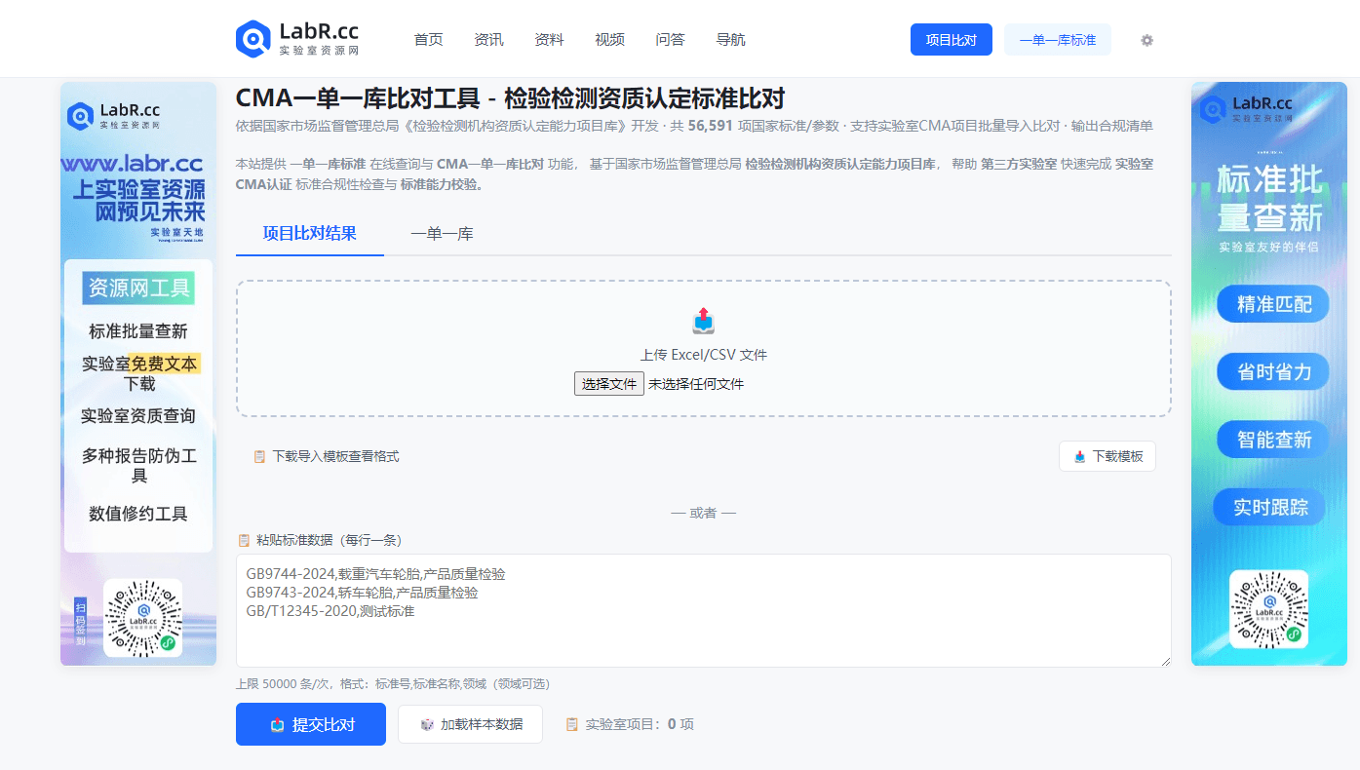Click 数值修约工具 in the left banner
1360x770 pixels.
tap(138, 514)
